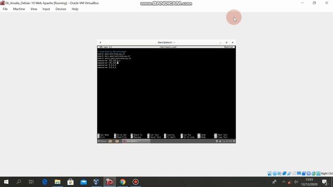Open the Machine menu

pos(19,9)
